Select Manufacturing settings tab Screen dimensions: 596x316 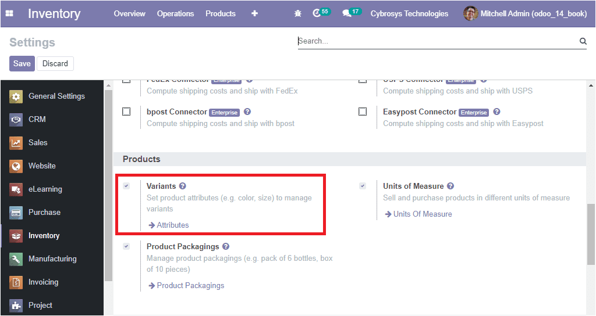[x=52, y=259]
